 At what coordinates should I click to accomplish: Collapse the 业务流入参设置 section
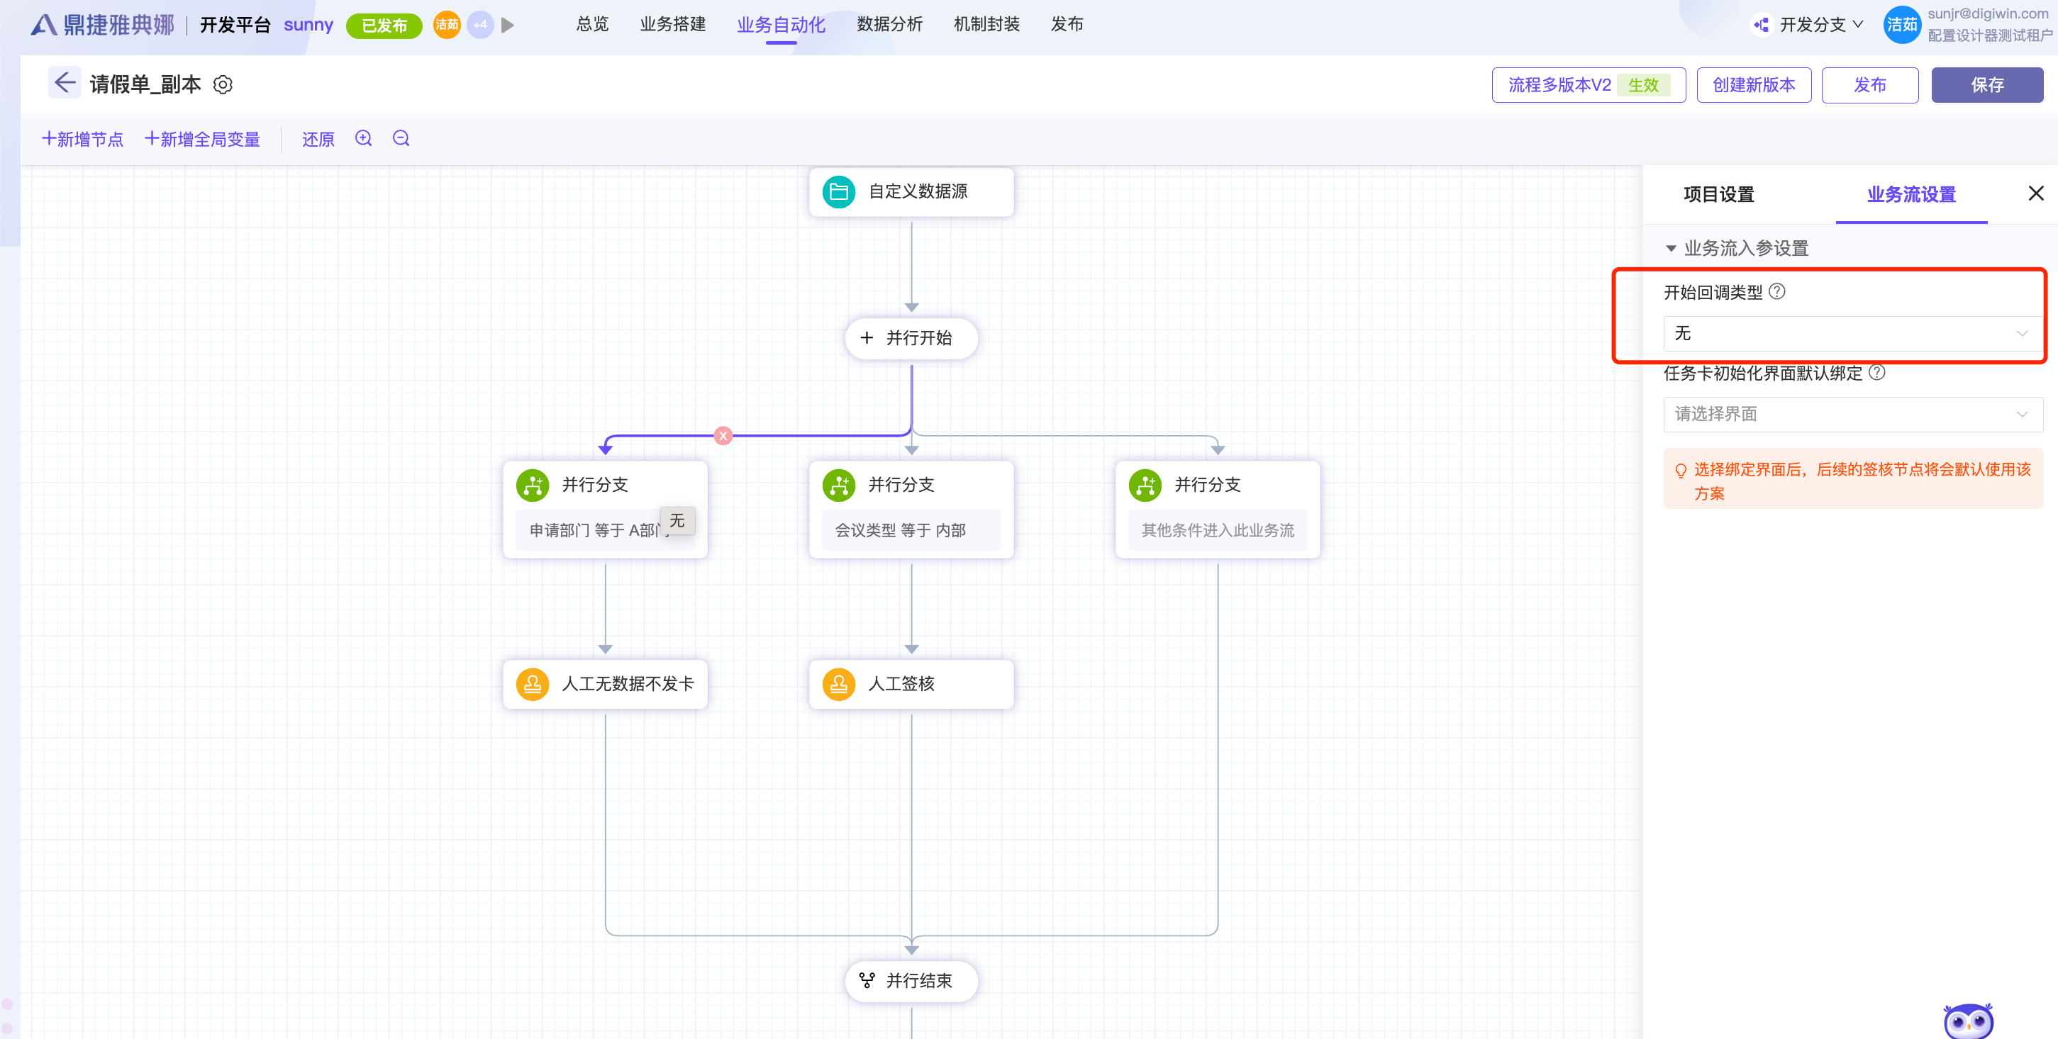click(1671, 248)
